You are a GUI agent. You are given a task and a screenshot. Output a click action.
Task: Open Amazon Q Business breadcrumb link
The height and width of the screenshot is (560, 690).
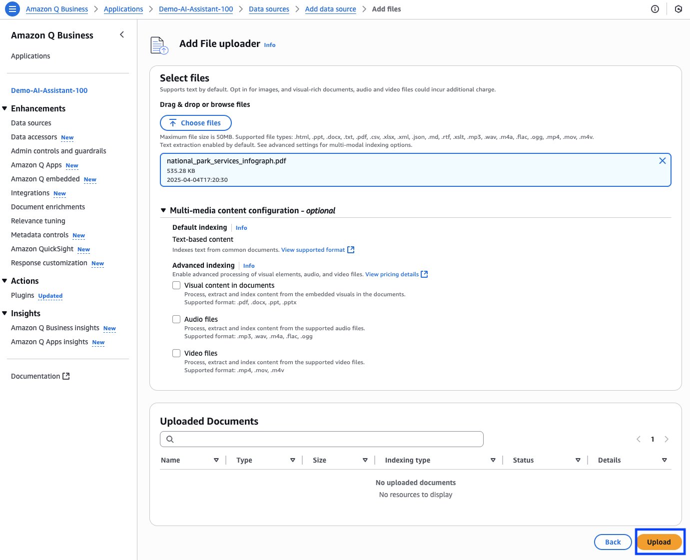pyautogui.click(x=57, y=9)
